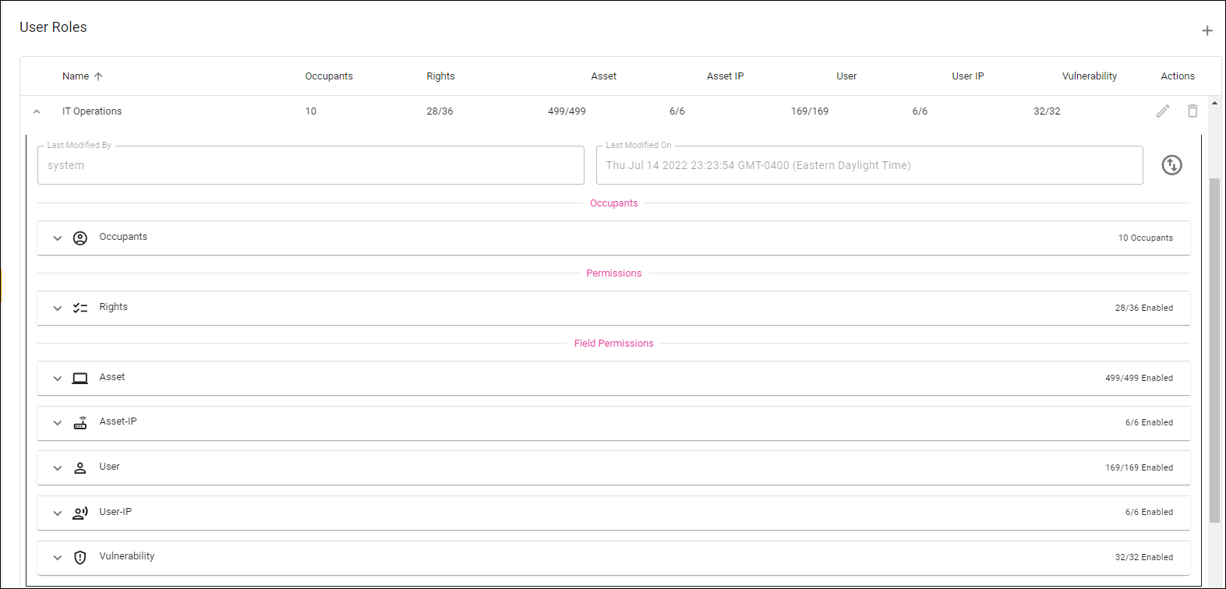This screenshot has height=589, width=1226.
Task: Toggle Name column sort arrow
Action: click(98, 76)
